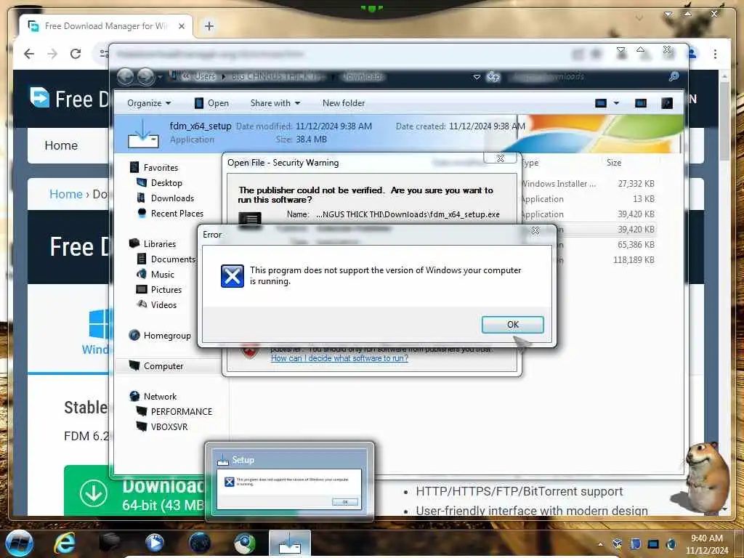The width and height of the screenshot is (744, 558).
Task: Close Free Download Manager browser tab
Action: click(x=181, y=26)
